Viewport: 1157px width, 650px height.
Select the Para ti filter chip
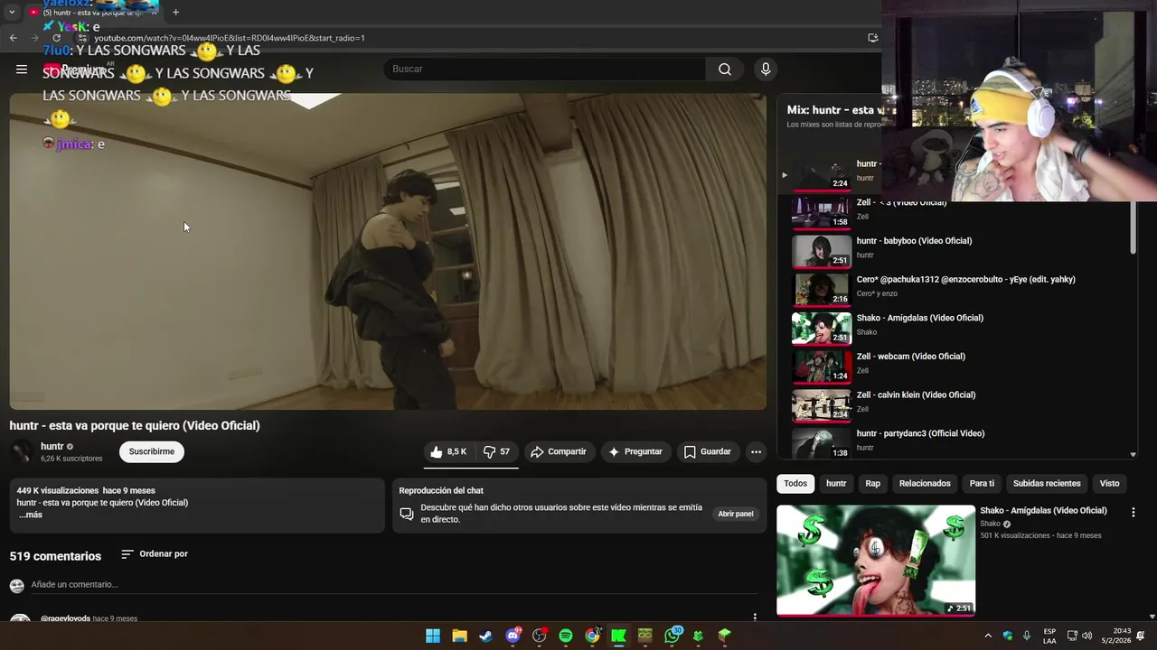(x=982, y=483)
